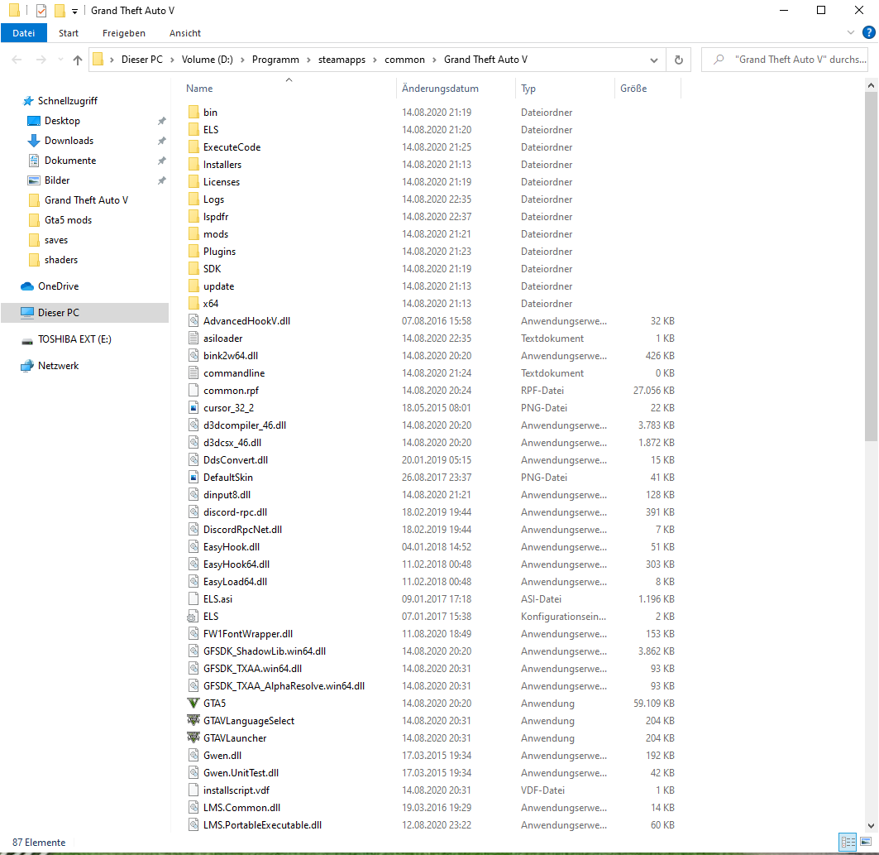
Task: Click the properties checkmark icon in title bar
Action: point(41,11)
